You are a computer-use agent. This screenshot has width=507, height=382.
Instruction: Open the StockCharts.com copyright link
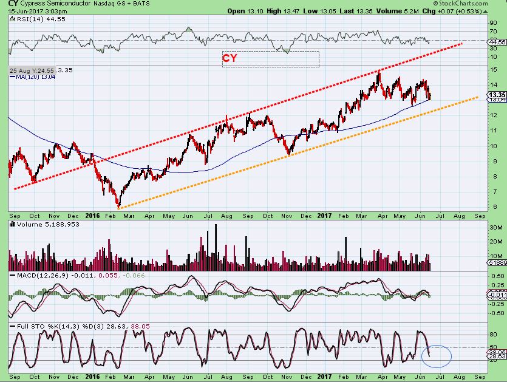[x=460, y=3]
